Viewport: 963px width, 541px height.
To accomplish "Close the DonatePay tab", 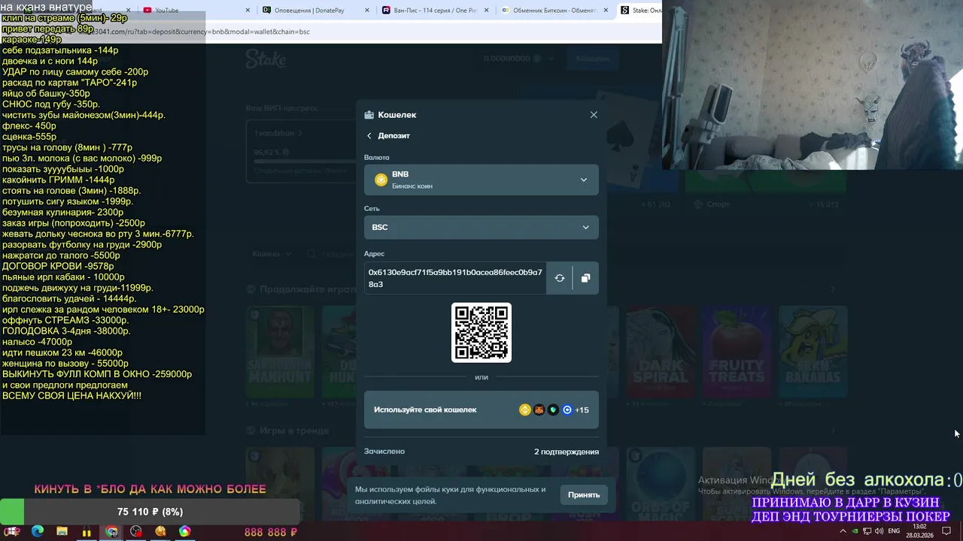I will click(x=366, y=11).
